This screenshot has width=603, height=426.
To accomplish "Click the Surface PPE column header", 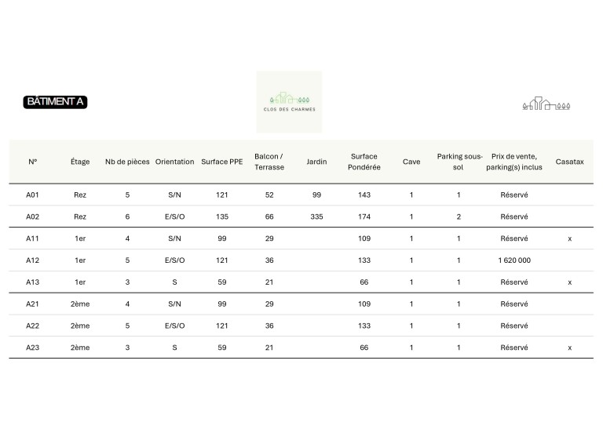I will coord(222,162).
